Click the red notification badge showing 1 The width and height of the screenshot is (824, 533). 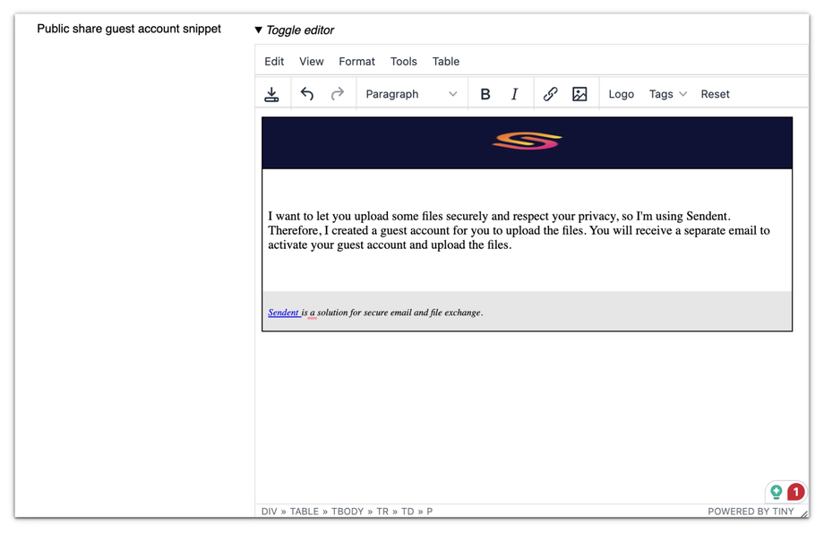pyautogui.click(x=795, y=492)
